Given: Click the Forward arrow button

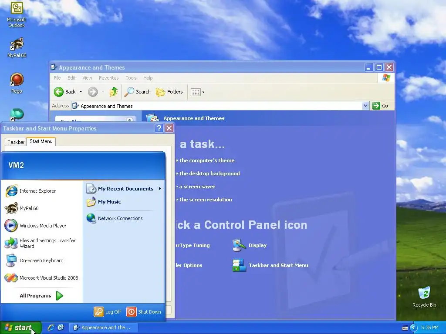Looking at the screenshot, I should (93, 92).
